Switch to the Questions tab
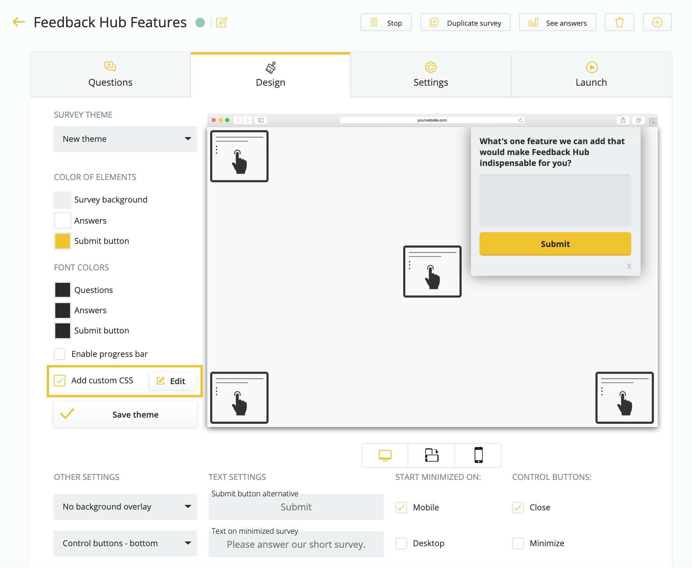The image size is (692, 568). tap(111, 75)
